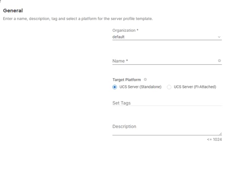Image resolution: width=234 pixels, height=170 pixels.
Task: Click the Description field resize handle
Action: point(220,133)
